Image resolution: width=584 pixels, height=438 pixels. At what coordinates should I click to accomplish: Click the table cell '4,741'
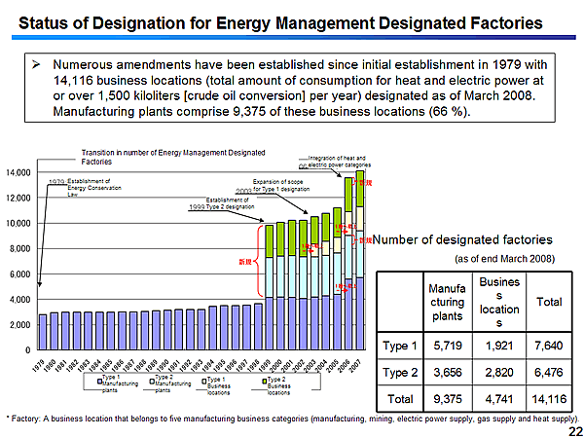coord(499,399)
